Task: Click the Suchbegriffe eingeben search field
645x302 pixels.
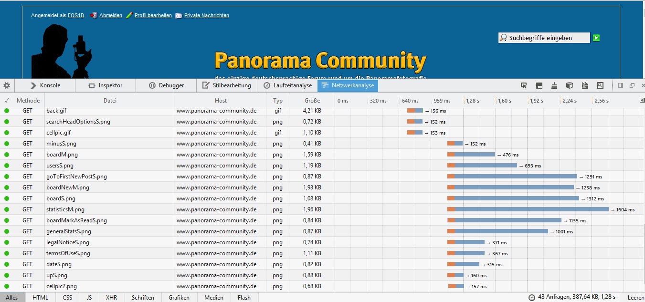Action: (544, 38)
